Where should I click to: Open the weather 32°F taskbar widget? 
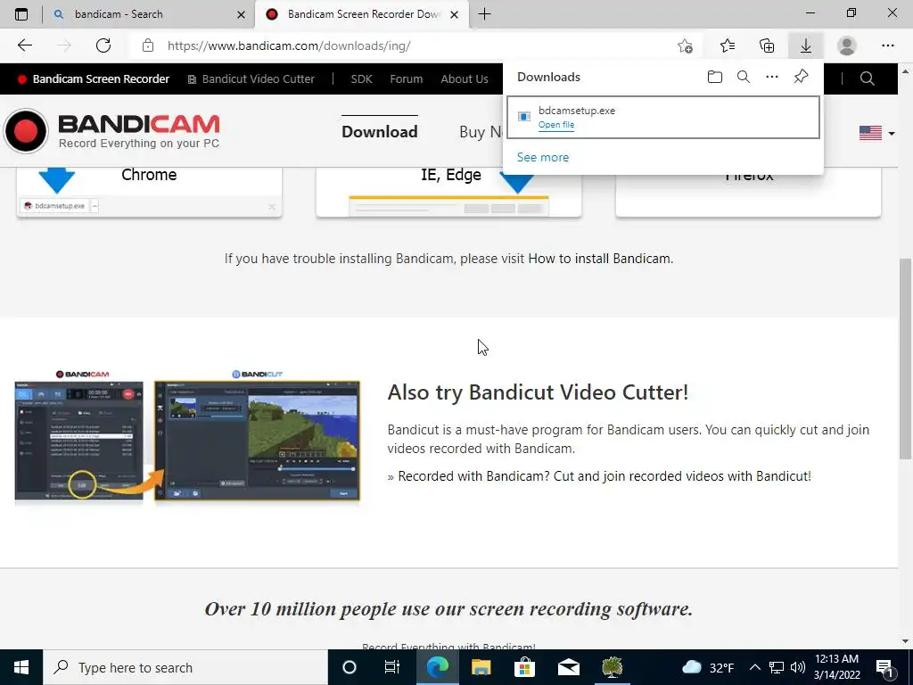pos(707,667)
